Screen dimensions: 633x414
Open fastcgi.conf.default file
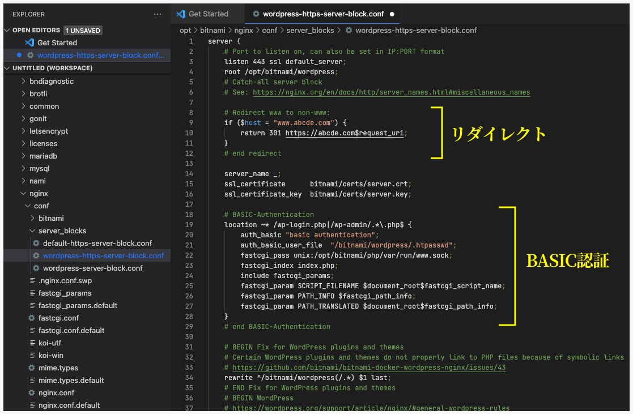(x=71, y=331)
